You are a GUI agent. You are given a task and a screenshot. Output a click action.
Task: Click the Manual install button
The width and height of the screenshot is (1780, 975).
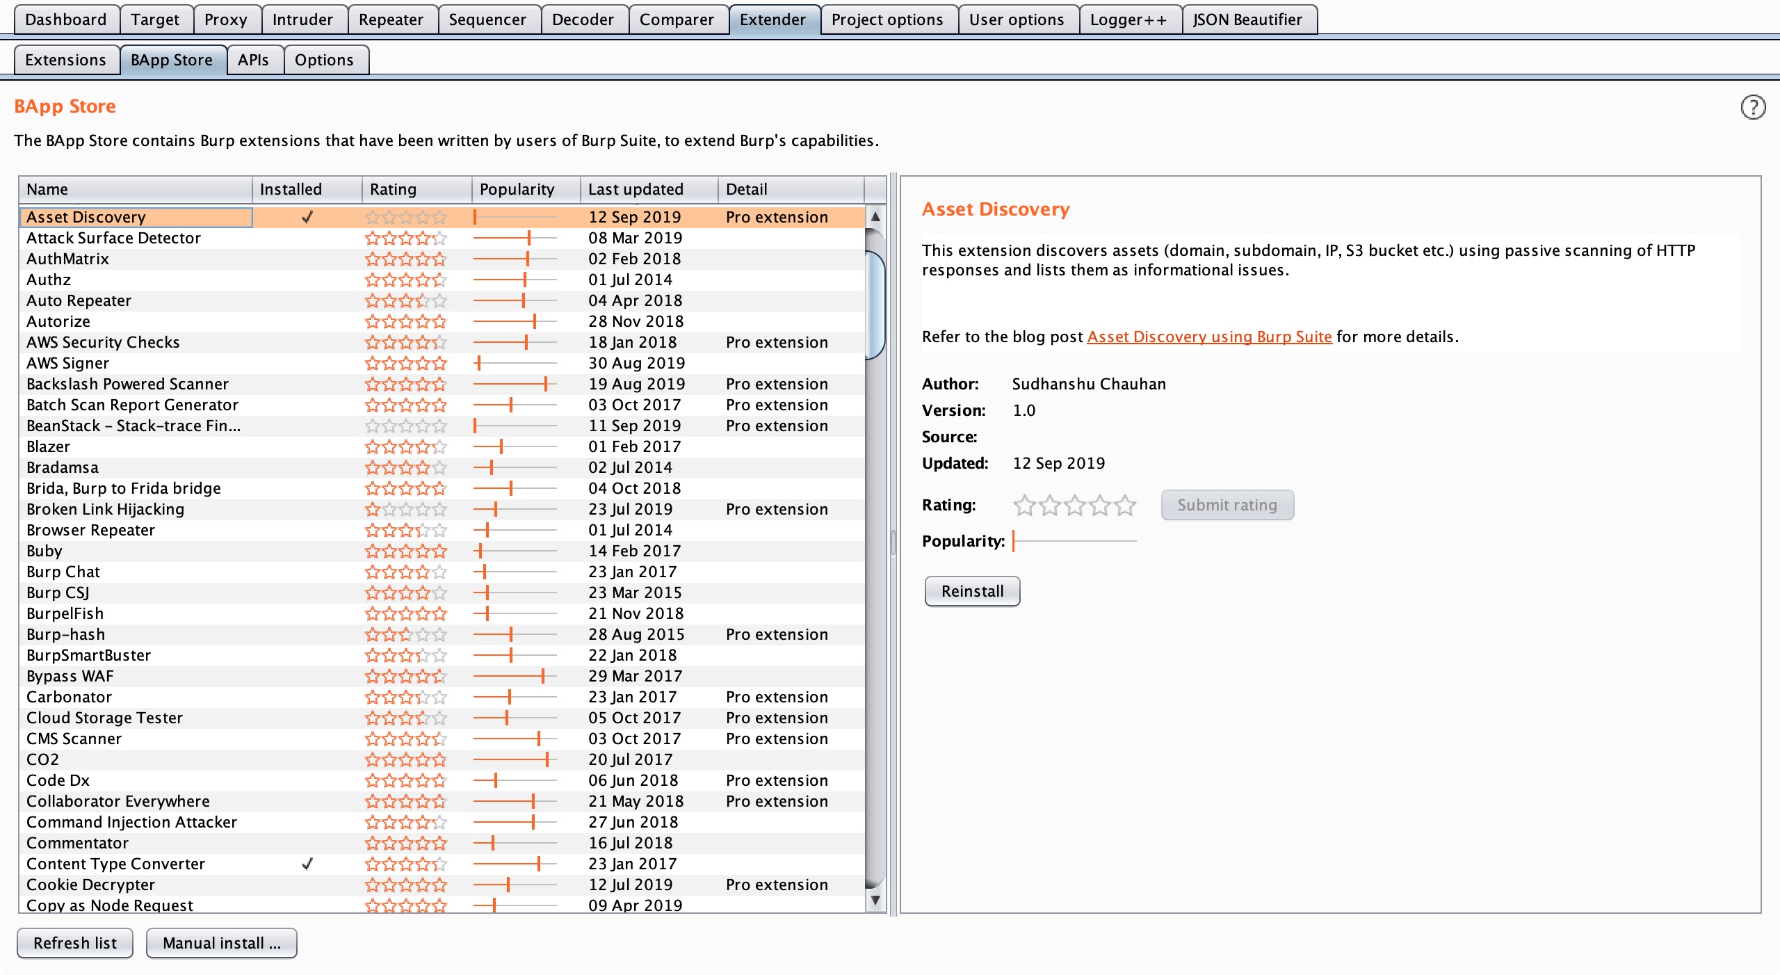tap(222, 943)
